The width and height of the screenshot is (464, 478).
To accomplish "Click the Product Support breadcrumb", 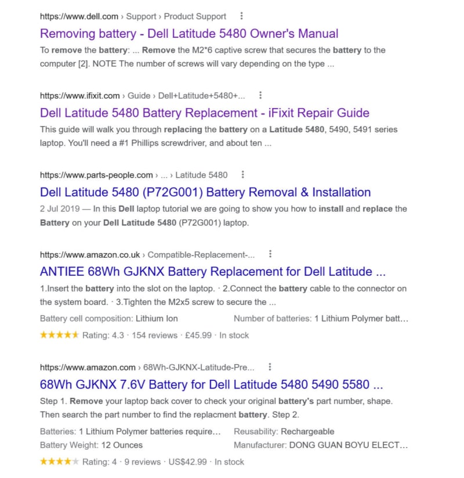I will pyautogui.click(x=195, y=16).
